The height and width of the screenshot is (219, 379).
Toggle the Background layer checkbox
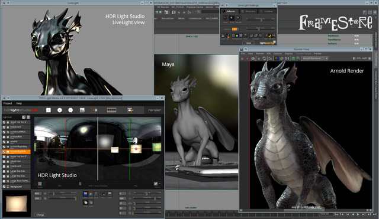[x=4, y=187]
